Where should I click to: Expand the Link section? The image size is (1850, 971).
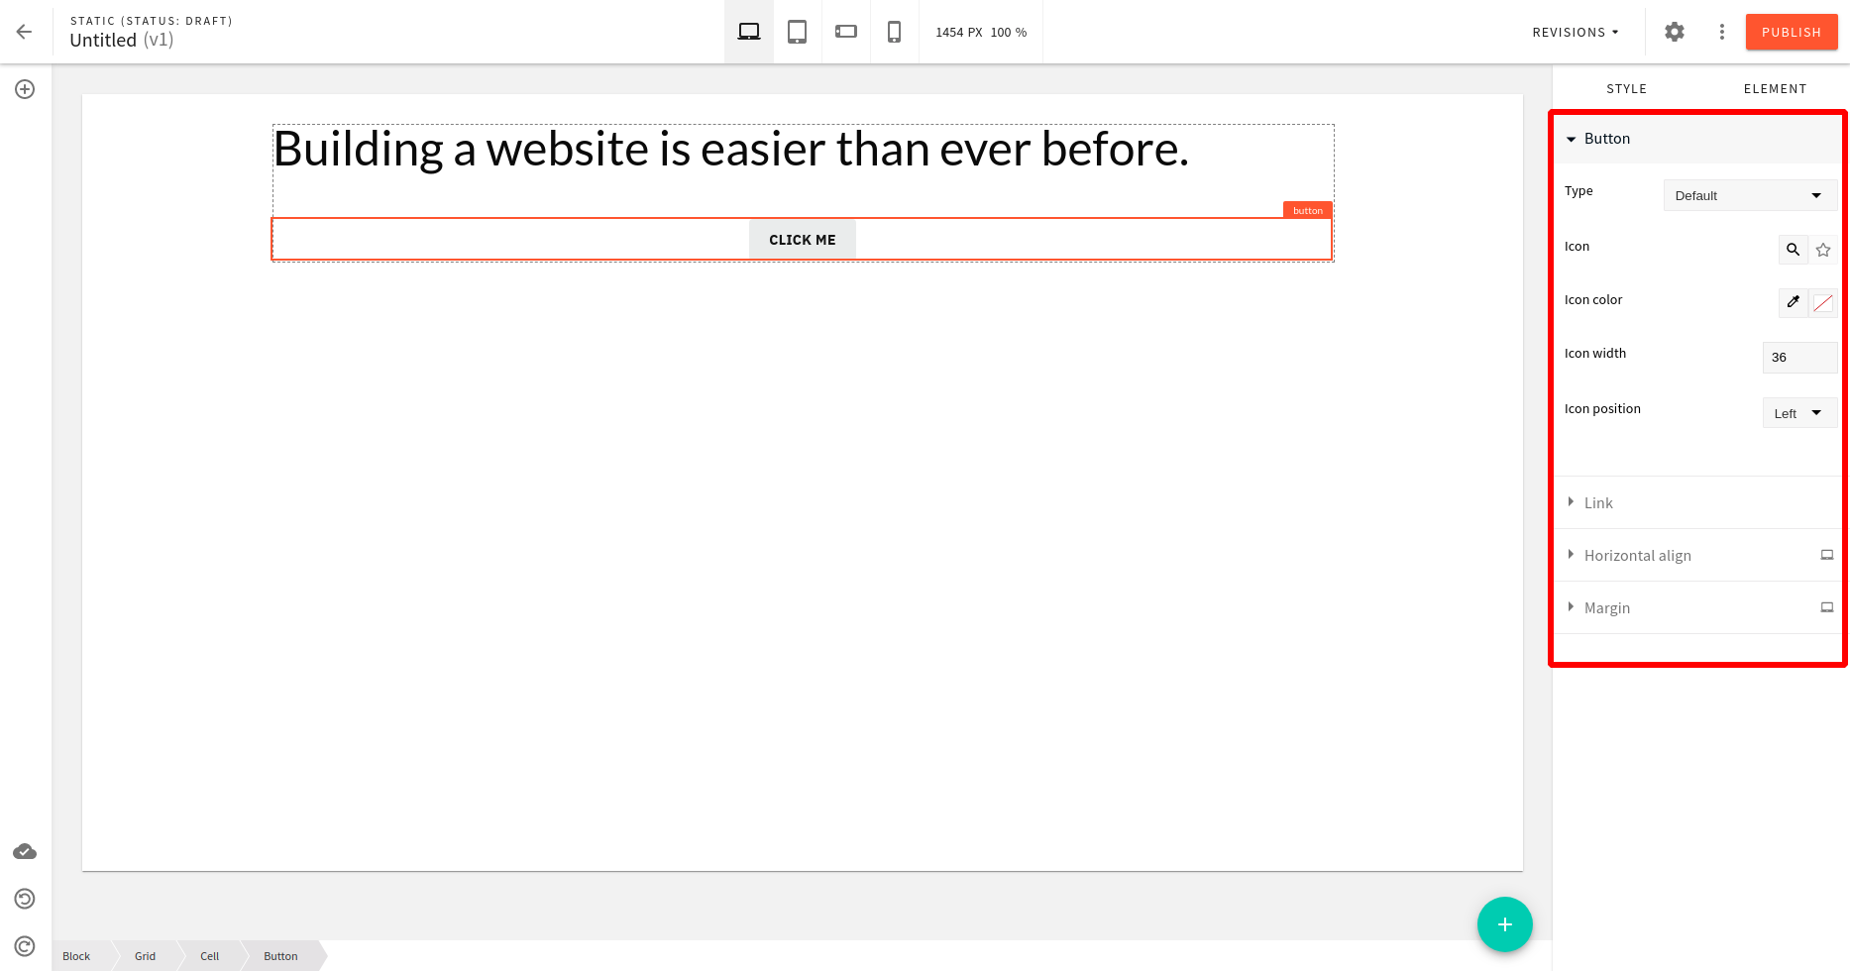pos(1598,502)
